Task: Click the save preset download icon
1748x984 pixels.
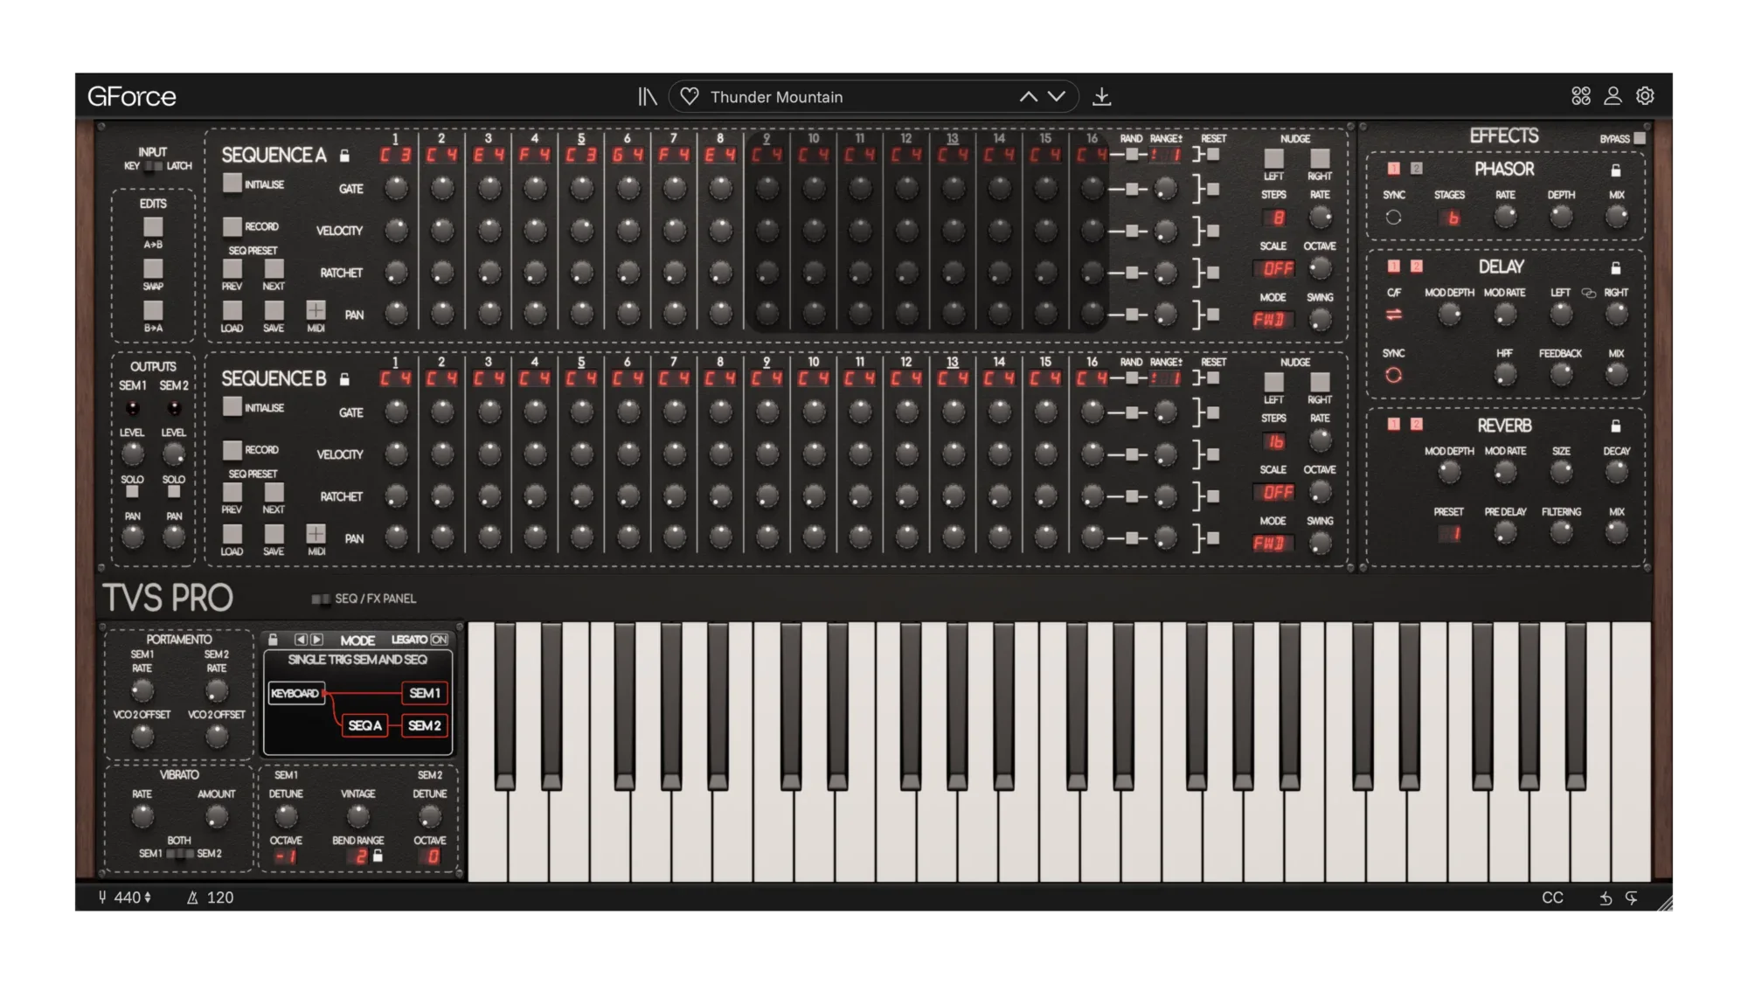Action: (x=1102, y=97)
